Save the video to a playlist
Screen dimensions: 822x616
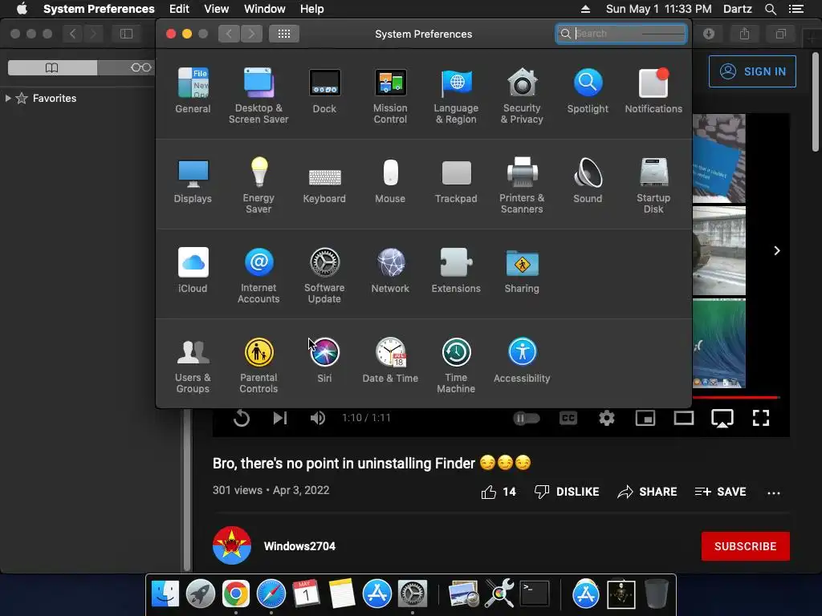coord(720,492)
